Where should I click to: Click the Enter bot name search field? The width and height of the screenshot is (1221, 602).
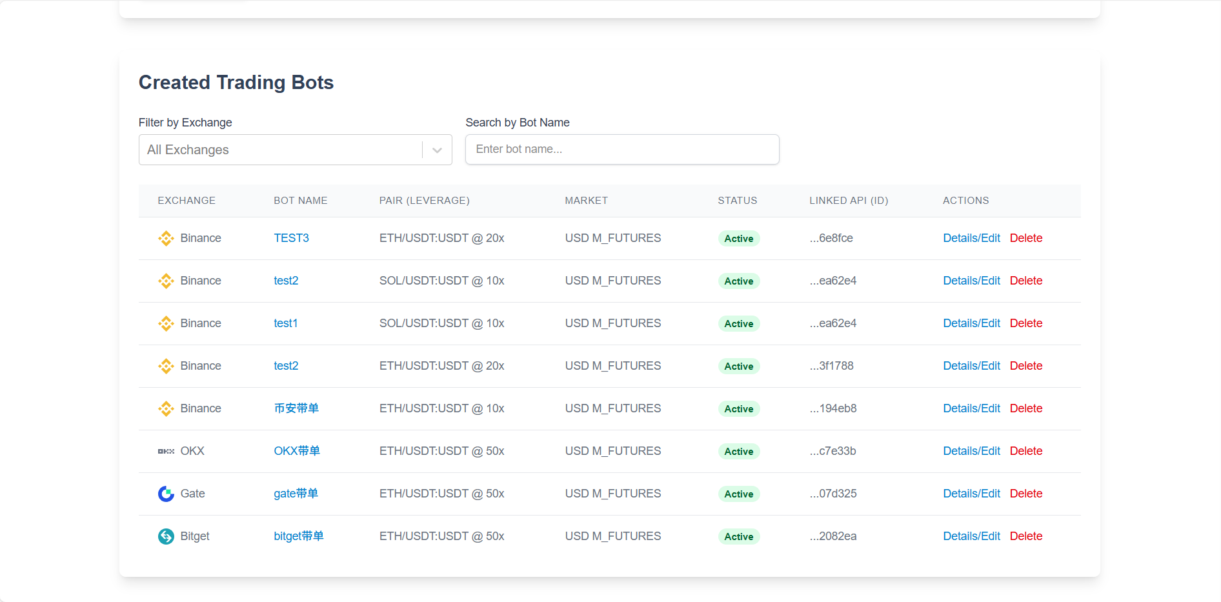click(x=621, y=149)
